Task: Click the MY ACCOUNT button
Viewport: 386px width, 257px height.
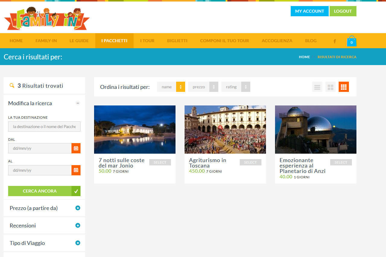Action: coord(309,11)
